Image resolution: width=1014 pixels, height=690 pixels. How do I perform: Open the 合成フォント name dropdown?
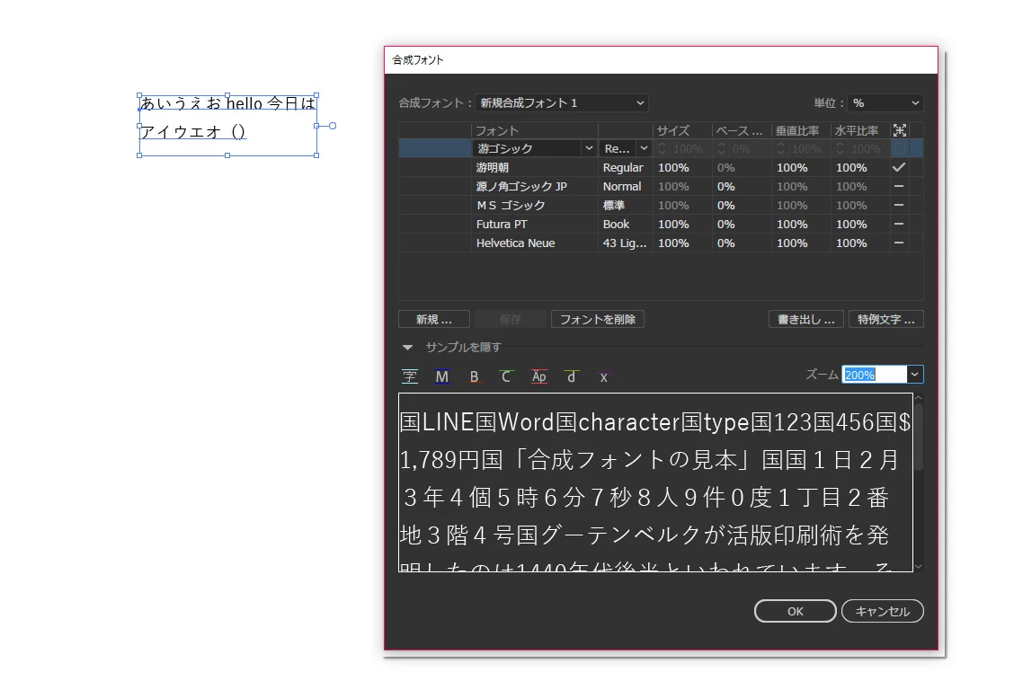click(561, 102)
